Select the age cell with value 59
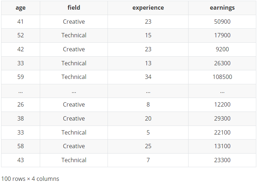This screenshot has height=188, width=257. [20, 77]
